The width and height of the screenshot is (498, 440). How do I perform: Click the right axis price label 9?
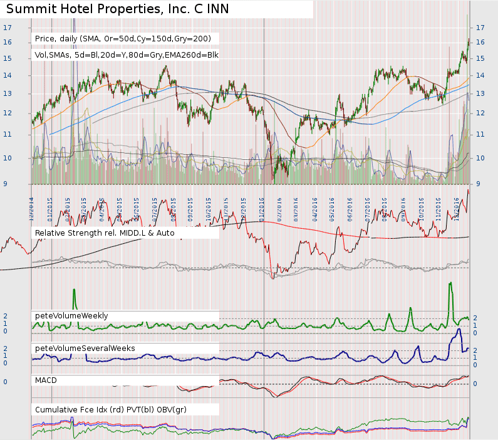pyautogui.click(x=479, y=184)
